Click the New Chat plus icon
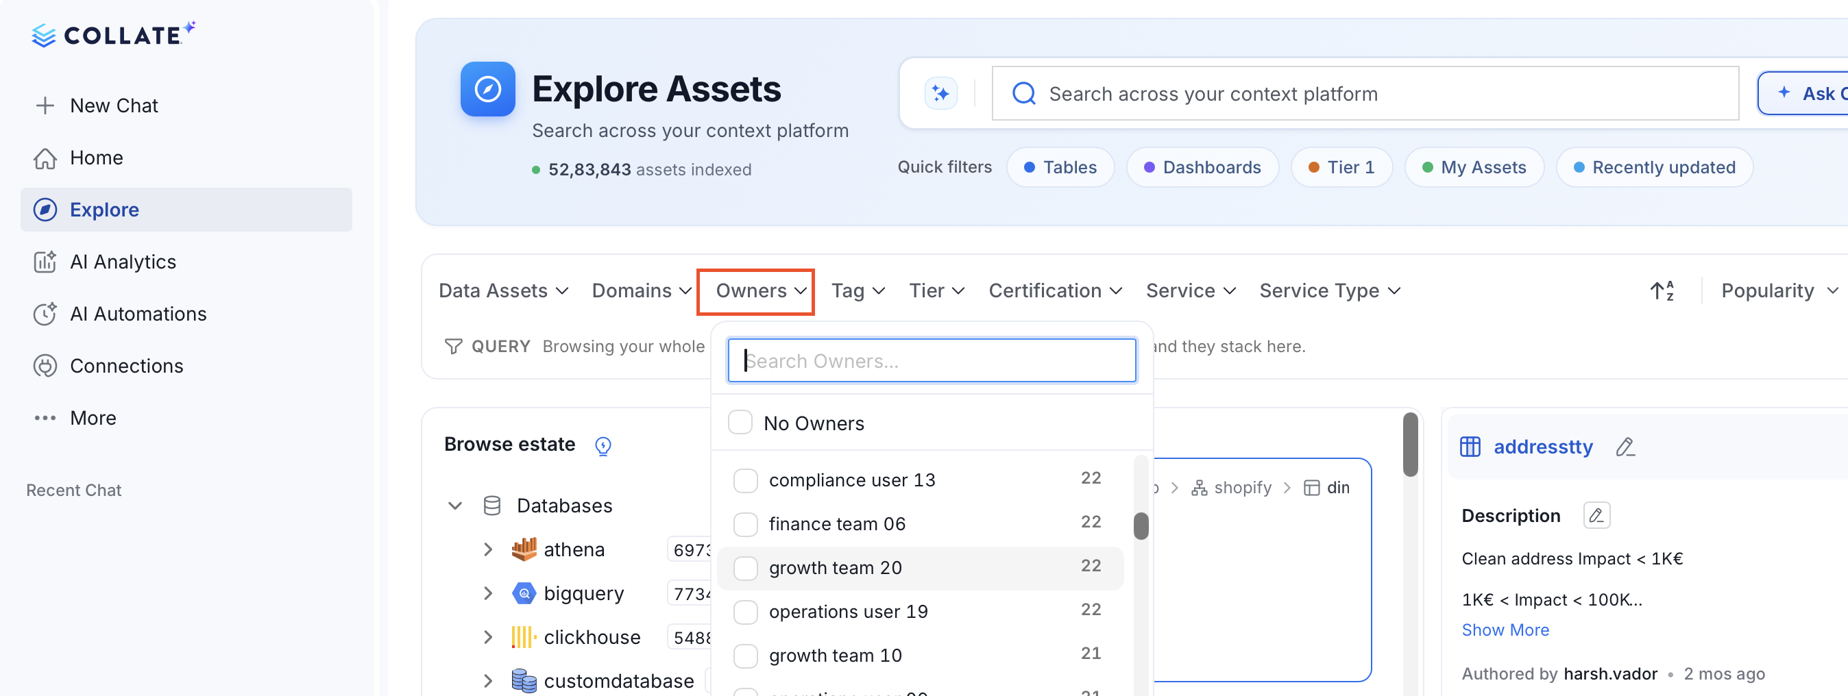This screenshot has width=1848, height=696. point(45,105)
